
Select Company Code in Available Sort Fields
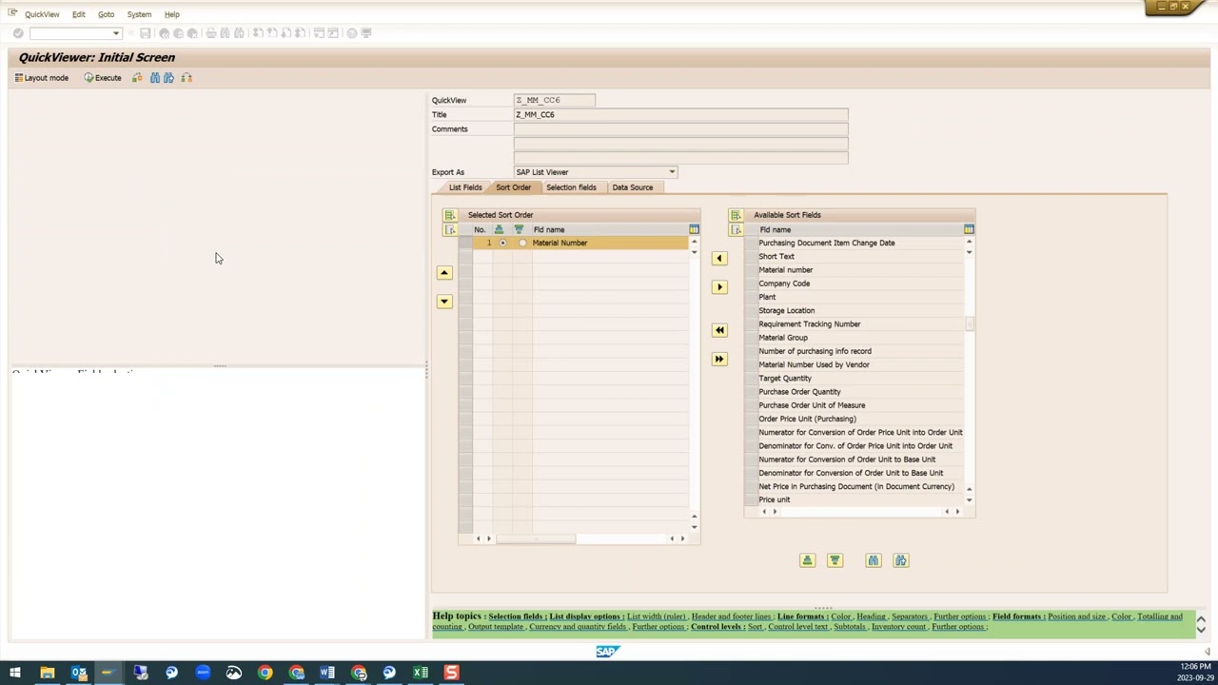[784, 284]
